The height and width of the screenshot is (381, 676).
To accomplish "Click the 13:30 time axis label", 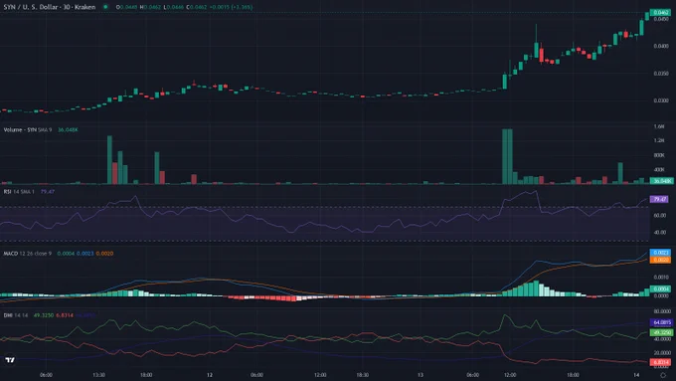I will [98, 375].
